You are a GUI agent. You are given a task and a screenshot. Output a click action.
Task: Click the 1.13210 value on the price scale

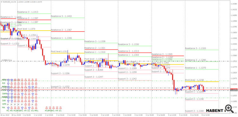(234, 50)
